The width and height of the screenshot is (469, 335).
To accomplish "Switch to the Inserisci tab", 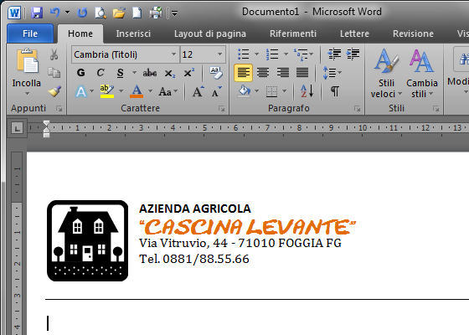I will point(133,33).
